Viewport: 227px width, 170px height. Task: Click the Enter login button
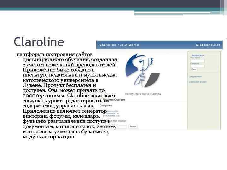pyautogui.click(x=194, y=69)
